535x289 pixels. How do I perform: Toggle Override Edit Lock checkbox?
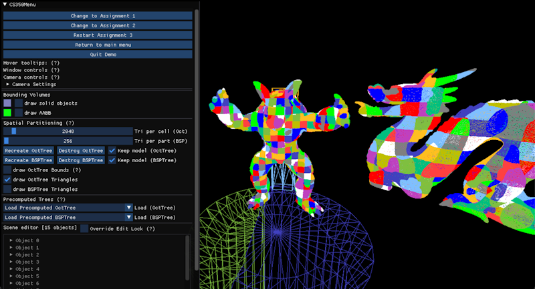coord(84,228)
